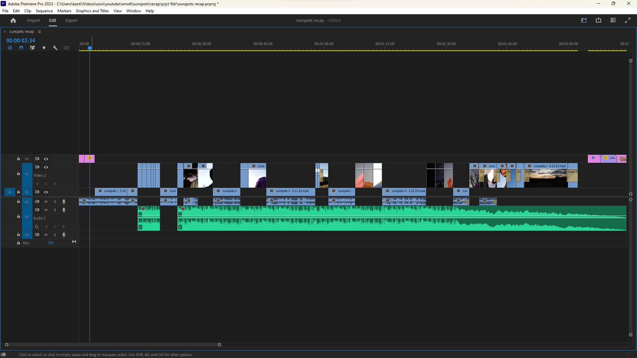Mute track A3
The image size is (637, 358).
point(46,234)
